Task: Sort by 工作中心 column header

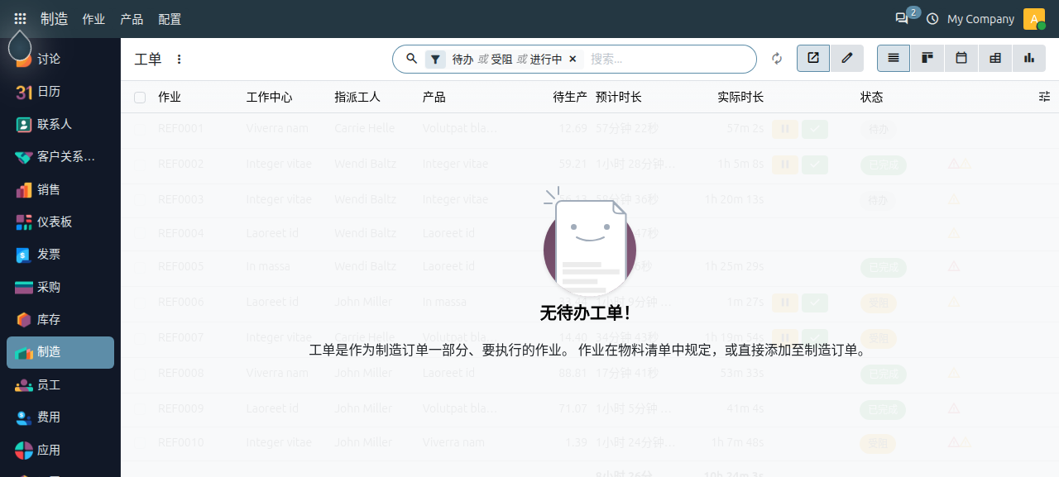Action: [x=270, y=98]
